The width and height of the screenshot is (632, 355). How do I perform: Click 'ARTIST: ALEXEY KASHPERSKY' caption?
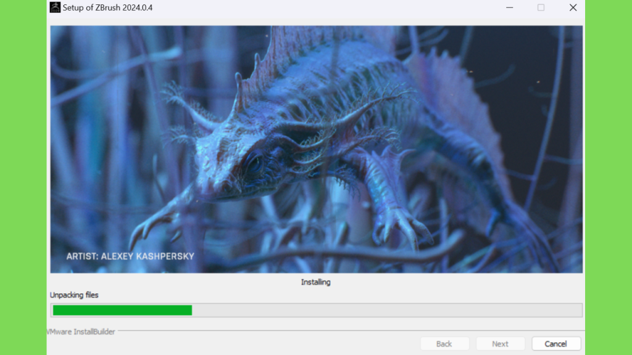[130, 256]
